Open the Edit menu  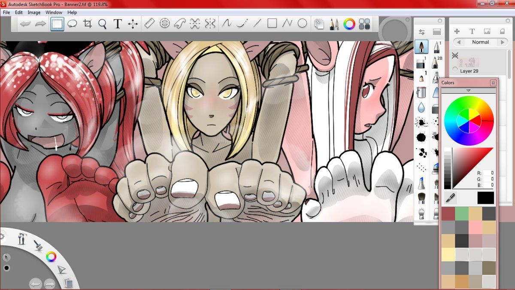coord(19,12)
